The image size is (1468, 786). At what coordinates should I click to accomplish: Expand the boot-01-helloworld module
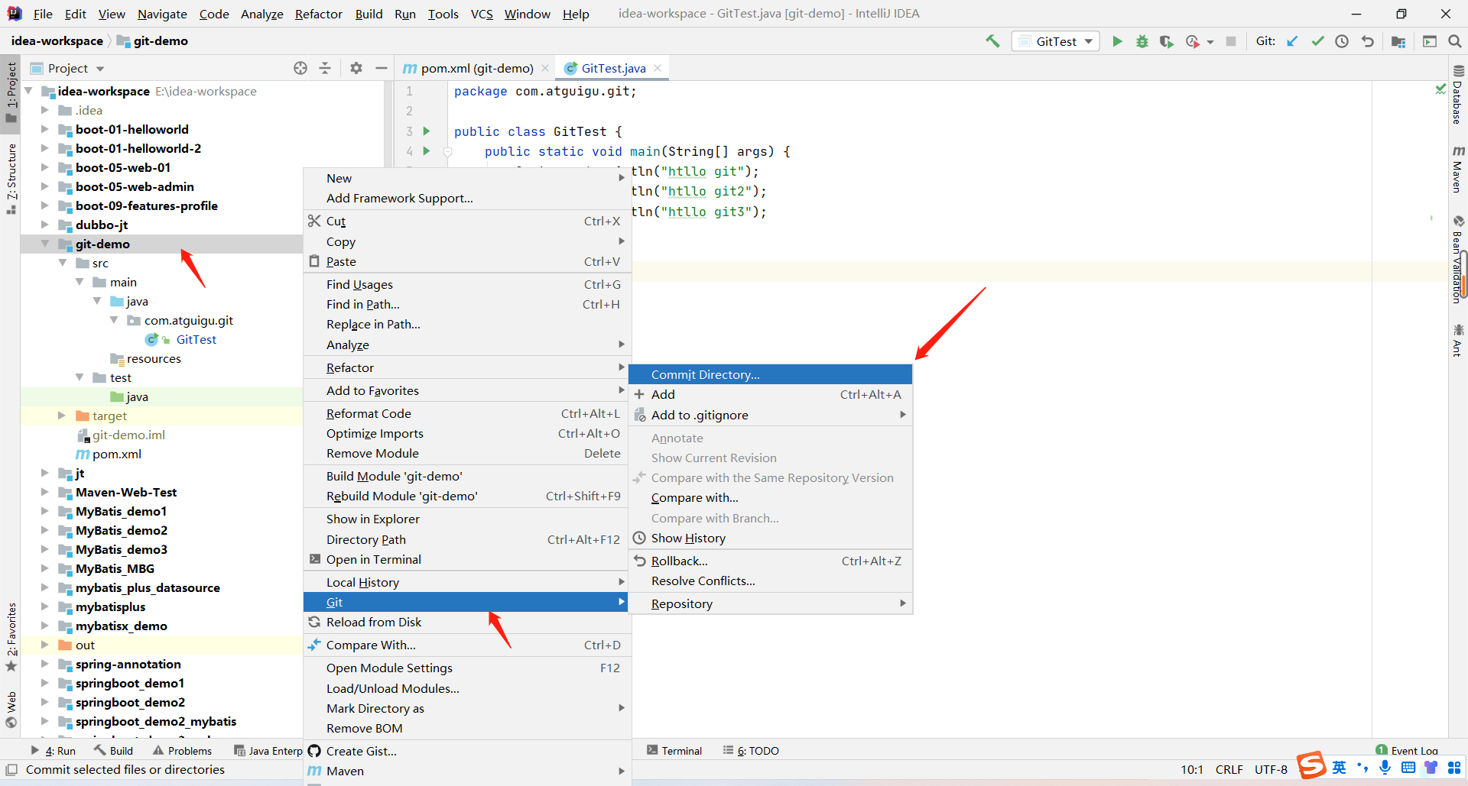45,129
